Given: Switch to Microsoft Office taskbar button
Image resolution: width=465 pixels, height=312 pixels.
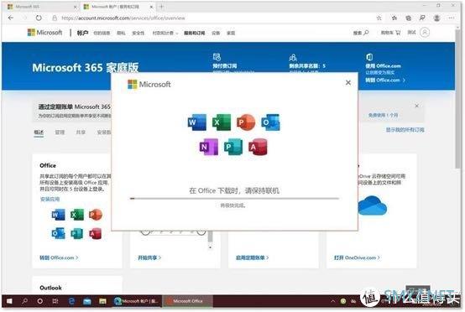Looking at the screenshot, I should point(188,301).
